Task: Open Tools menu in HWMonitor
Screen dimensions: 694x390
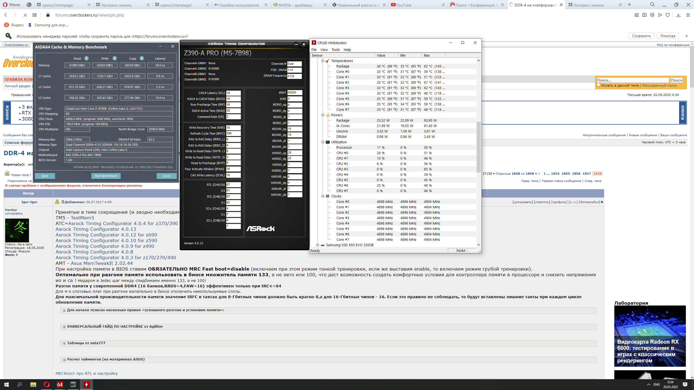Action: (335, 50)
